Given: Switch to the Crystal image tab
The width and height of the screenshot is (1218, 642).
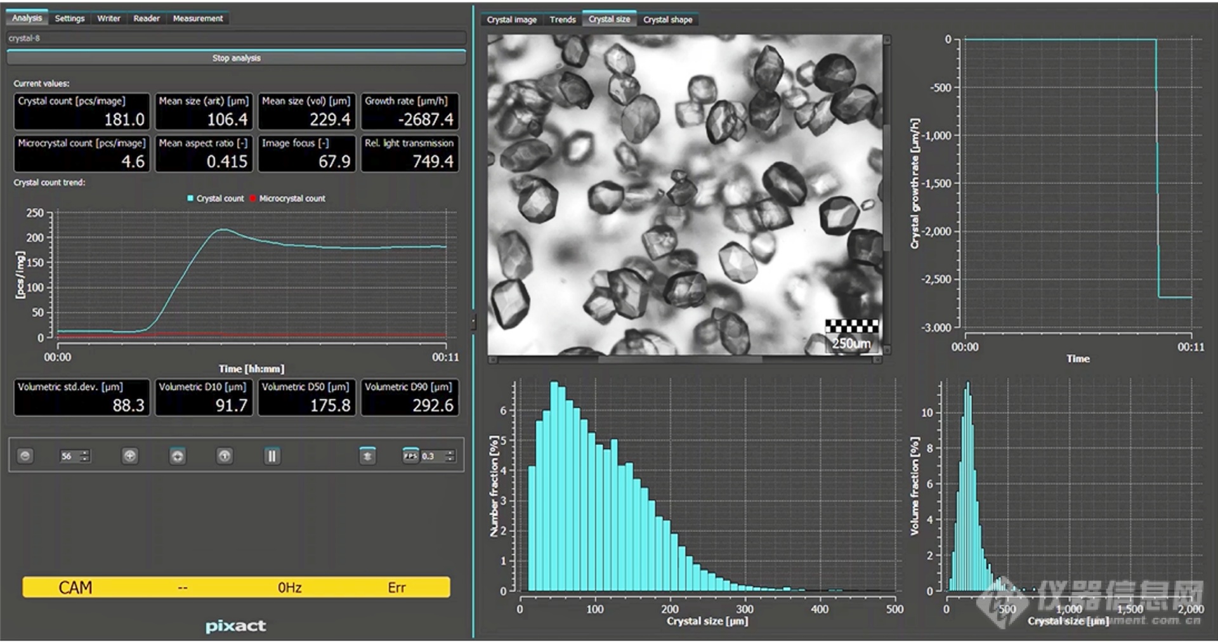Looking at the screenshot, I should click(511, 20).
